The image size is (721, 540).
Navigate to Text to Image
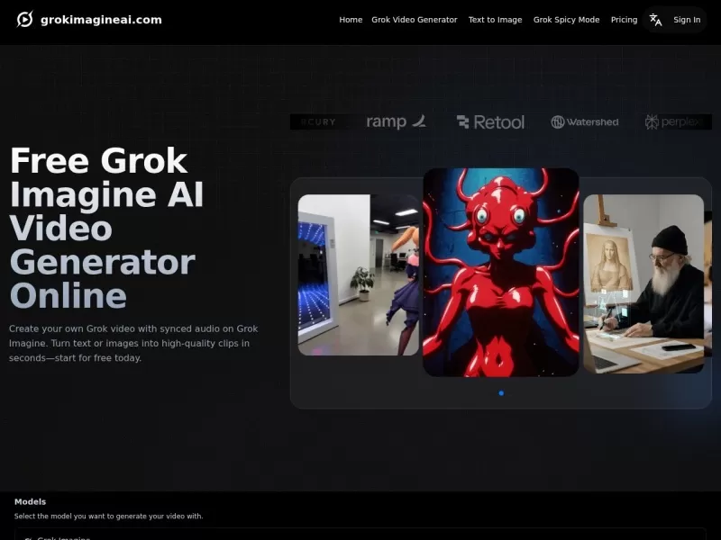(495, 19)
